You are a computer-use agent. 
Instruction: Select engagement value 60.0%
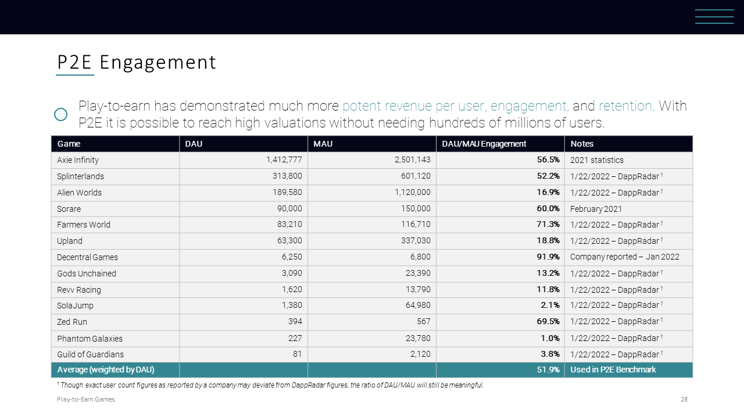click(548, 209)
